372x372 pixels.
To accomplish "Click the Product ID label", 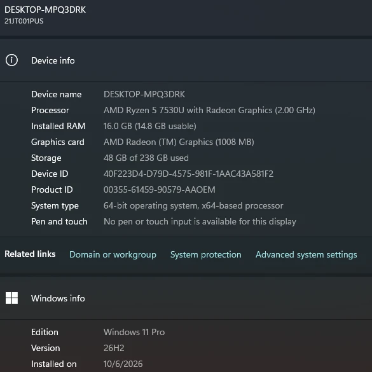I will 52,189.
